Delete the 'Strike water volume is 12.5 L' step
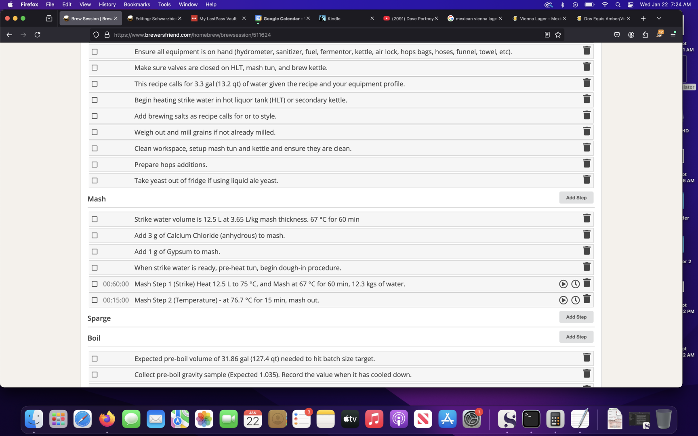 [x=587, y=218]
